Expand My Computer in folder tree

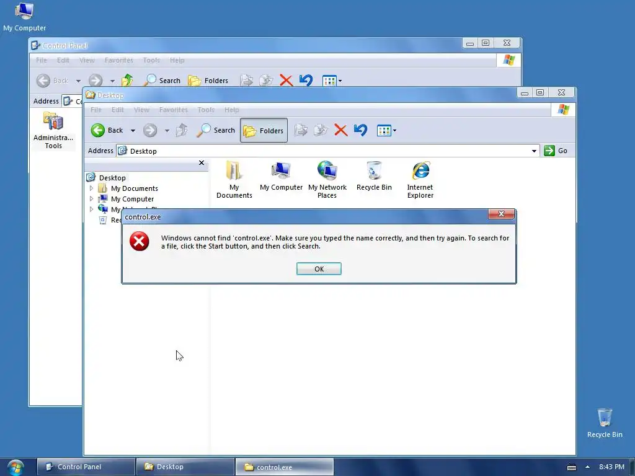[92, 199]
